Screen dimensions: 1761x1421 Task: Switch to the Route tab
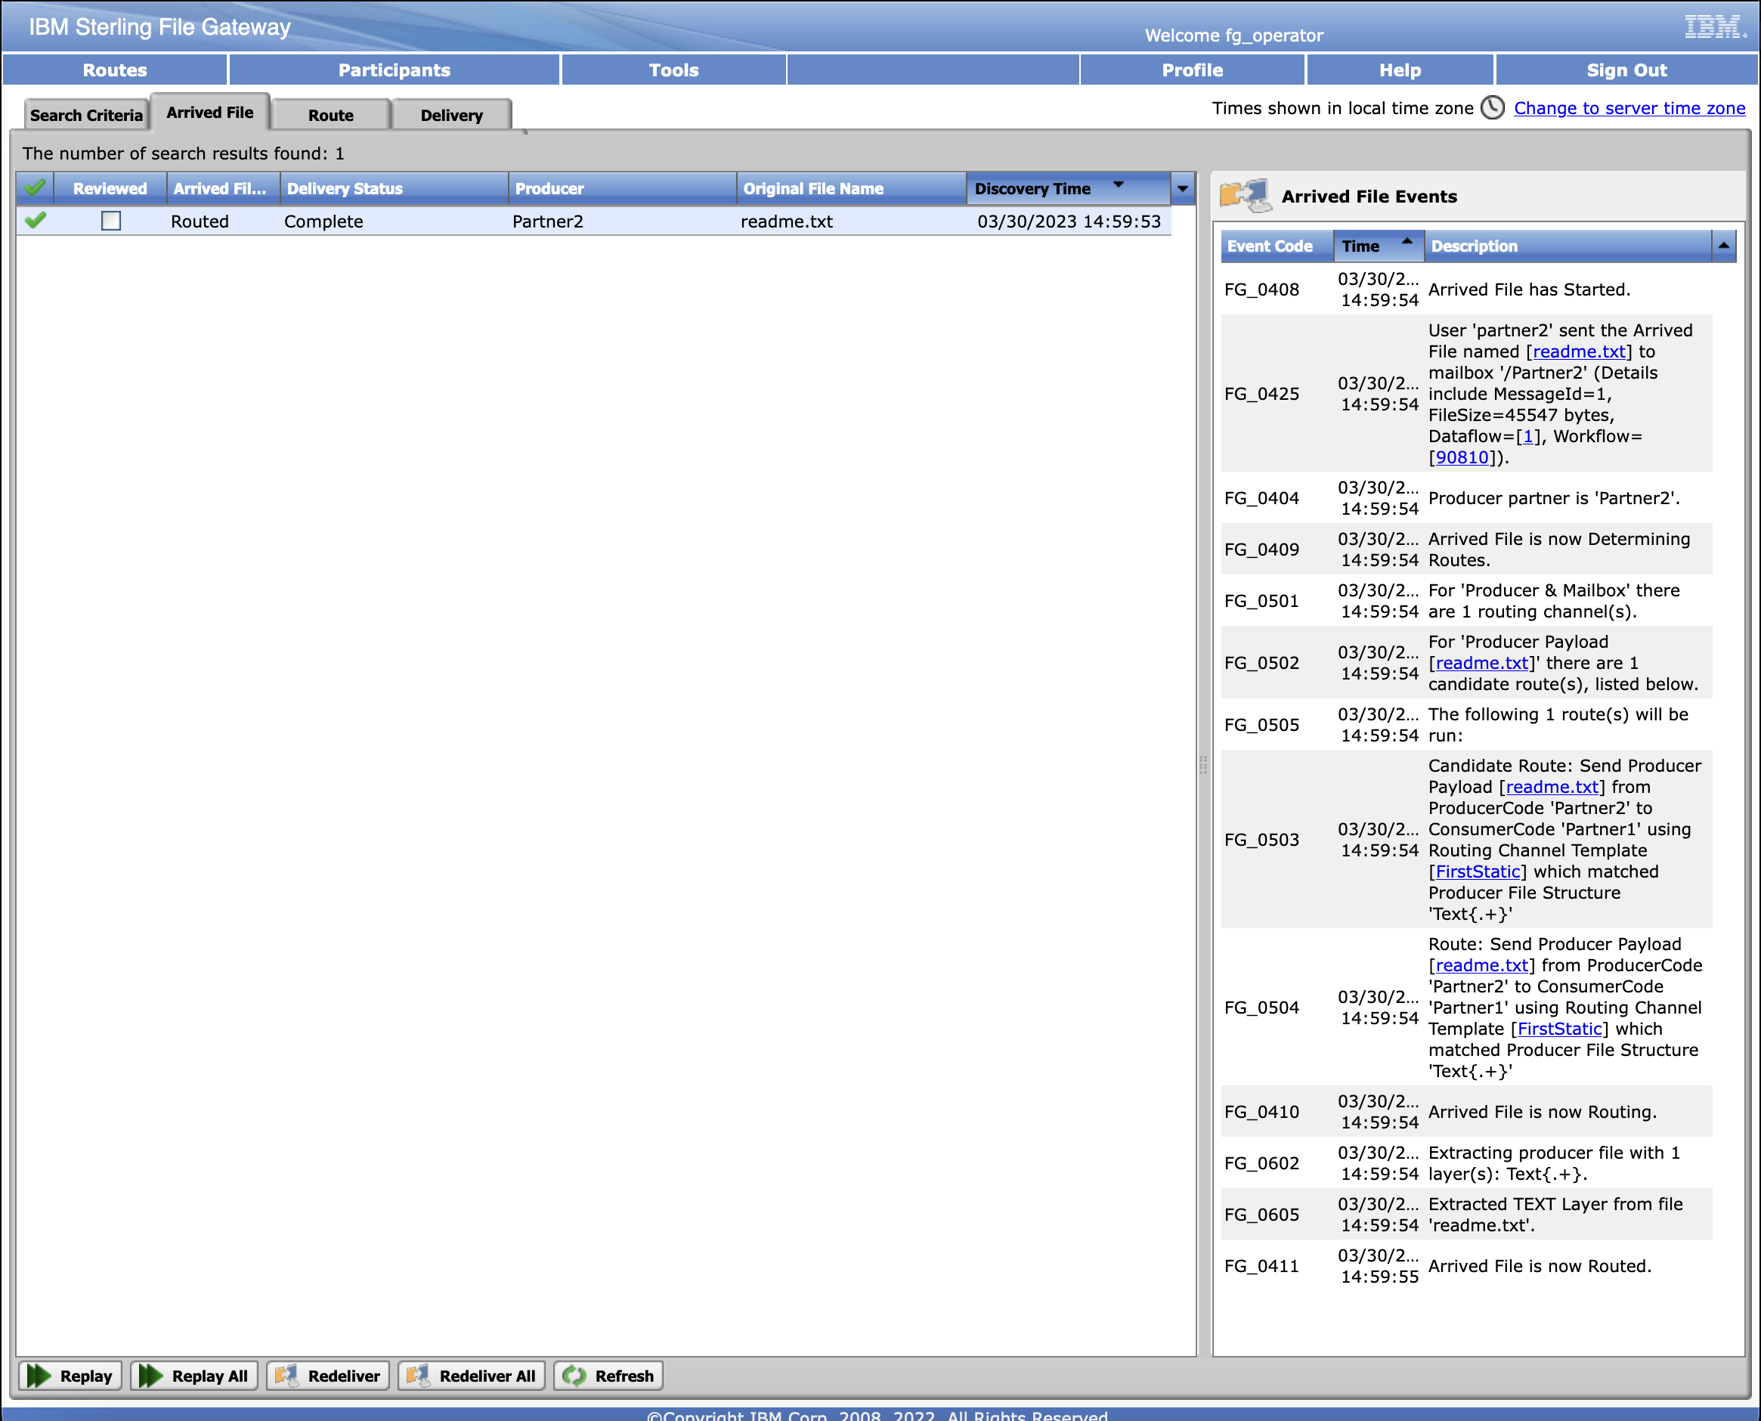[330, 116]
